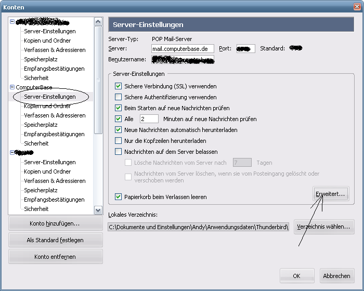Check Nachrichten auf dem Server belassen
The width and height of the screenshot is (364, 291).
coord(118,152)
